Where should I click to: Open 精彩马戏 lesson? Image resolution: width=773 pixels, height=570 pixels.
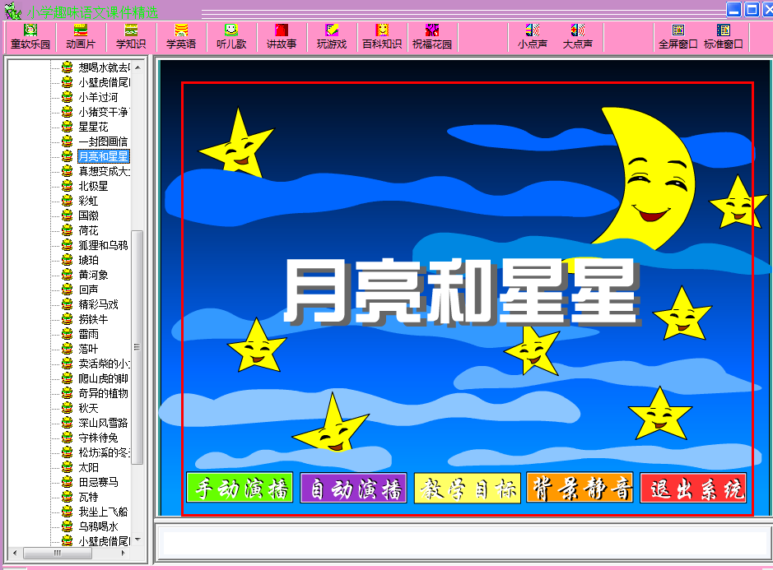point(98,304)
